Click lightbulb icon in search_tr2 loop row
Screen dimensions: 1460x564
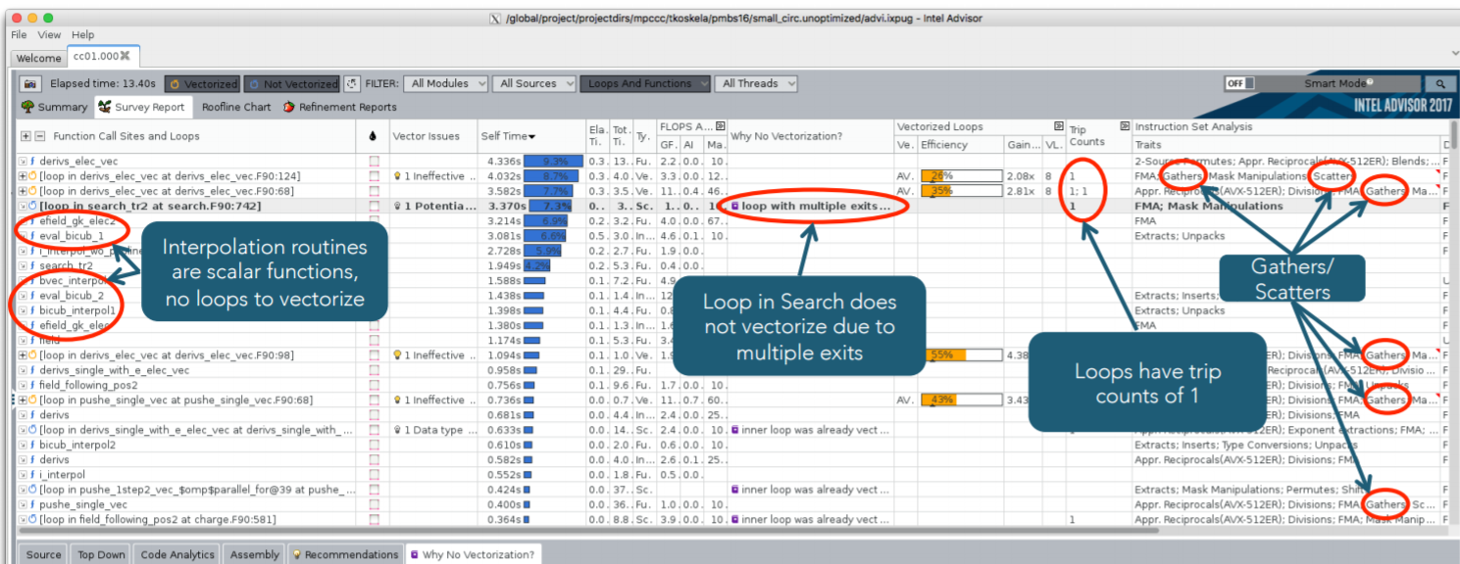click(x=398, y=207)
